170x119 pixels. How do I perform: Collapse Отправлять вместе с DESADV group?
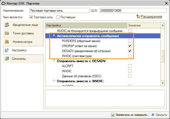click(54, 61)
